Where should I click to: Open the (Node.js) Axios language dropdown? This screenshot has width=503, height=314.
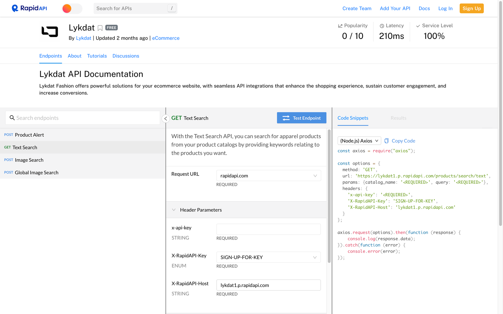click(x=359, y=141)
